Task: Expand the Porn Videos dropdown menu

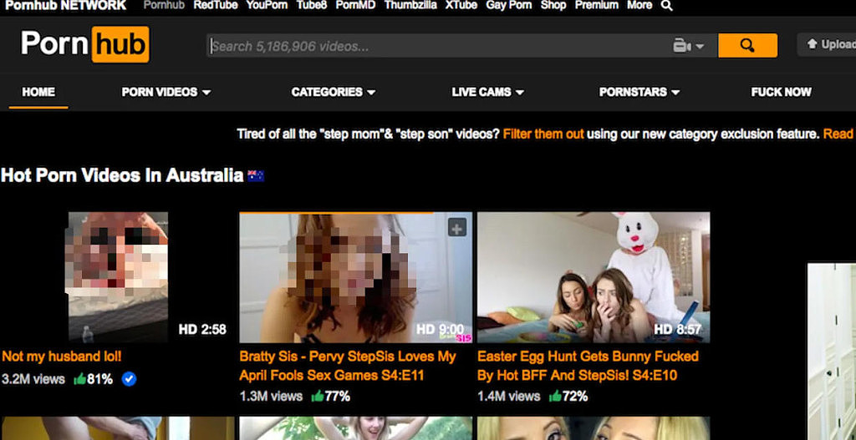Action: coord(166,92)
